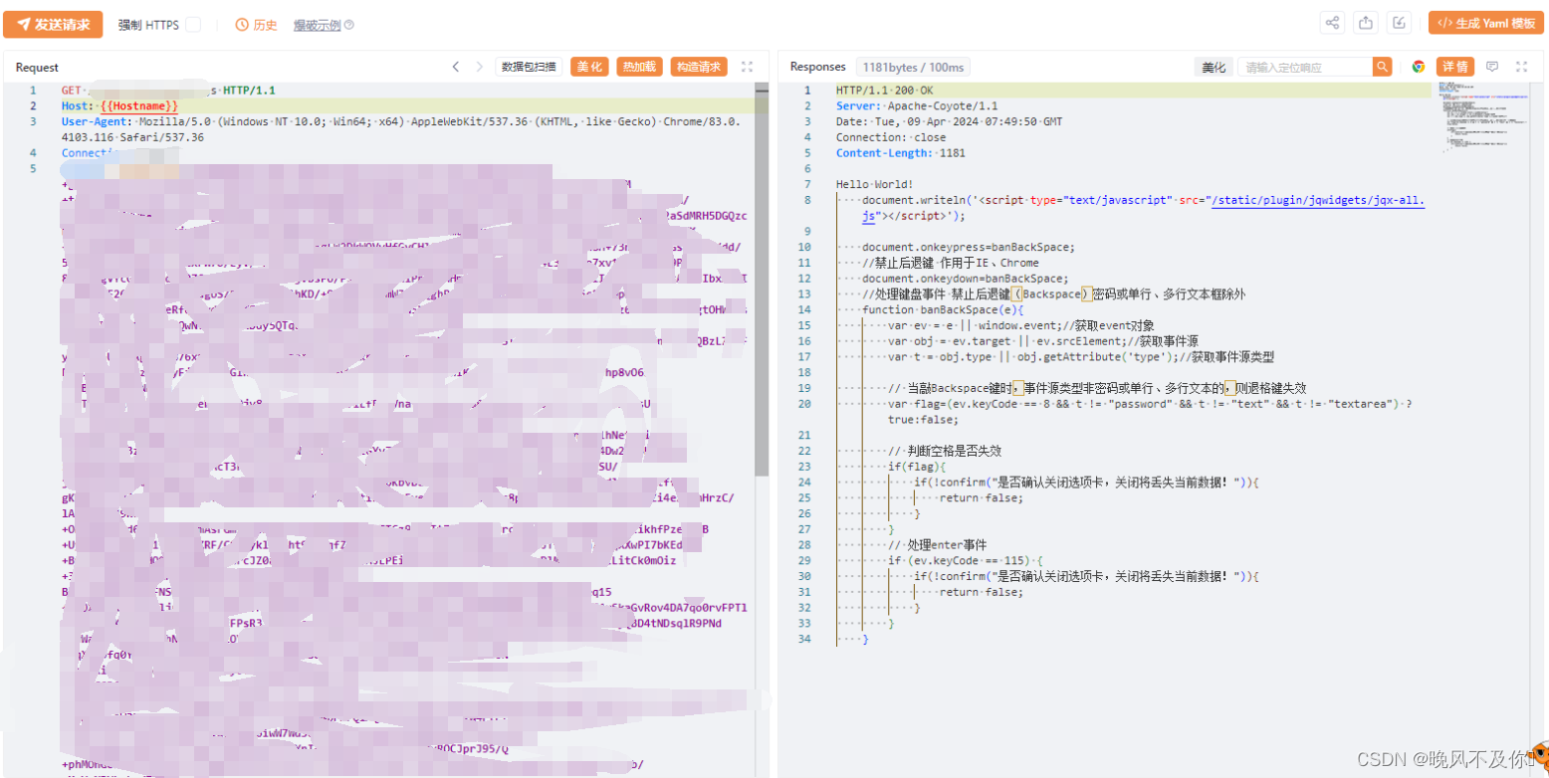
Task: Click the 1181bytes / 100ms response tag
Action: [x=913, y=67]
